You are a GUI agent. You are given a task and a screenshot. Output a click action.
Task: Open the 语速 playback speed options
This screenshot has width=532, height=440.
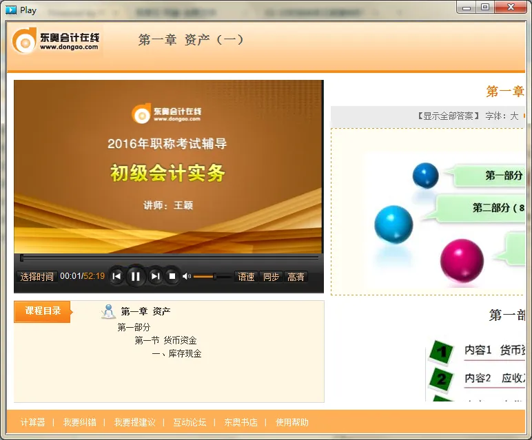[x=246, y=277]
